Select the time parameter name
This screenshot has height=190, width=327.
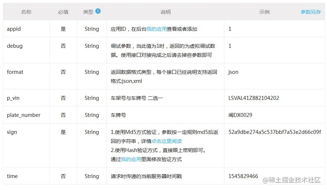click(12, 176)
